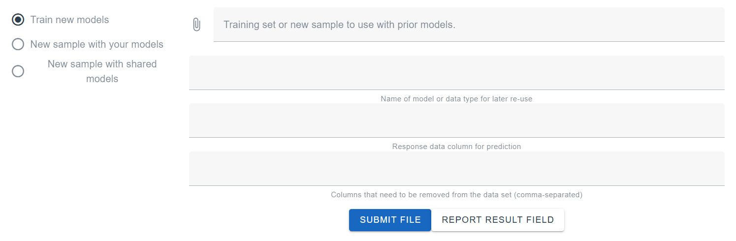Choose New sample with your models radio

18,44
